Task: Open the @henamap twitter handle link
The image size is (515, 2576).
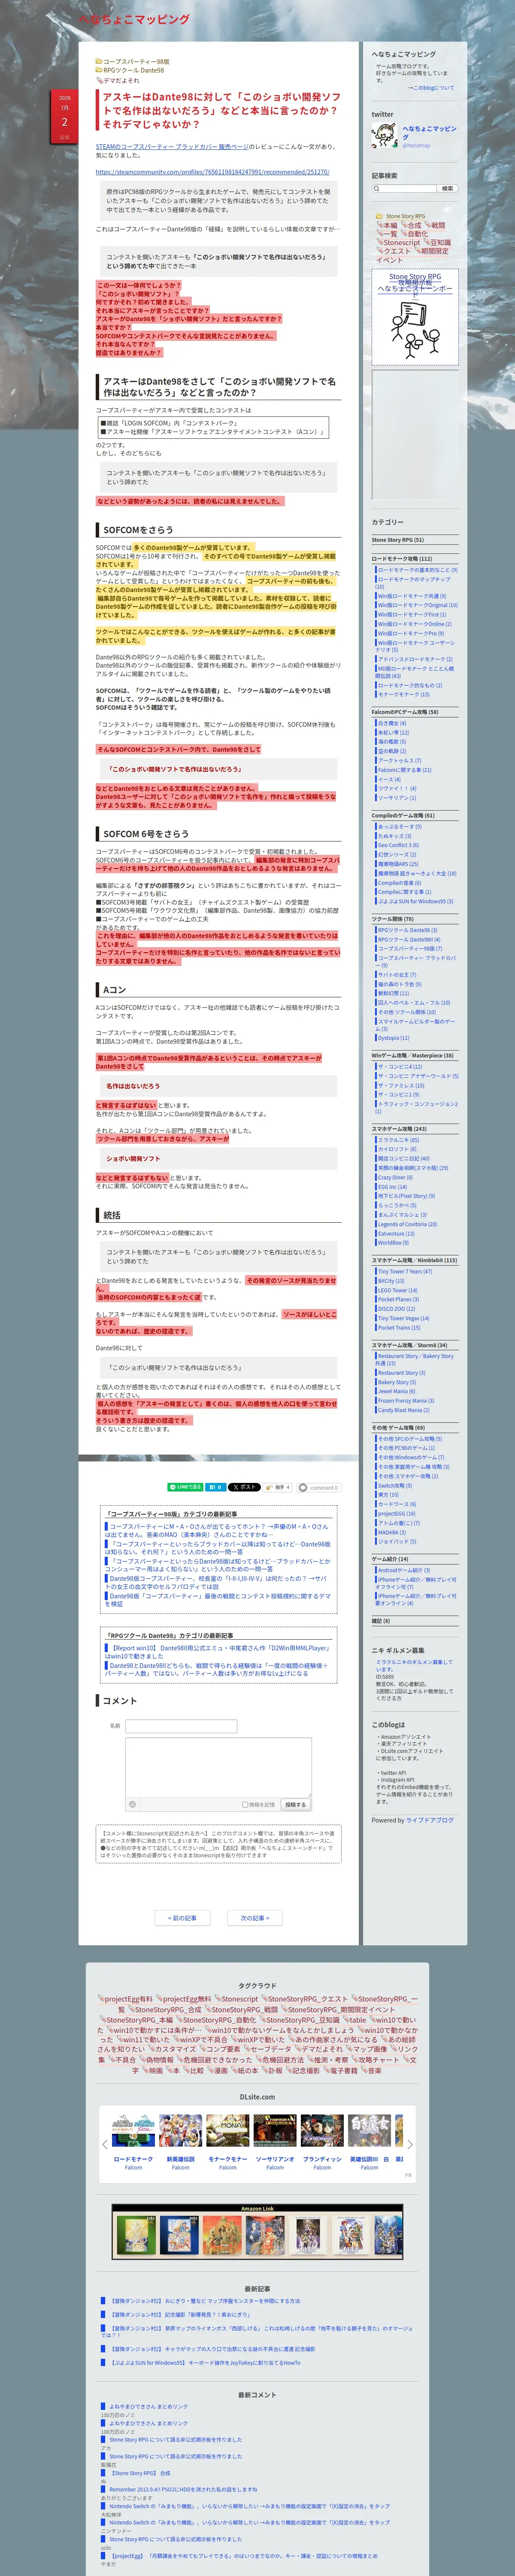Action: [417, 145]
